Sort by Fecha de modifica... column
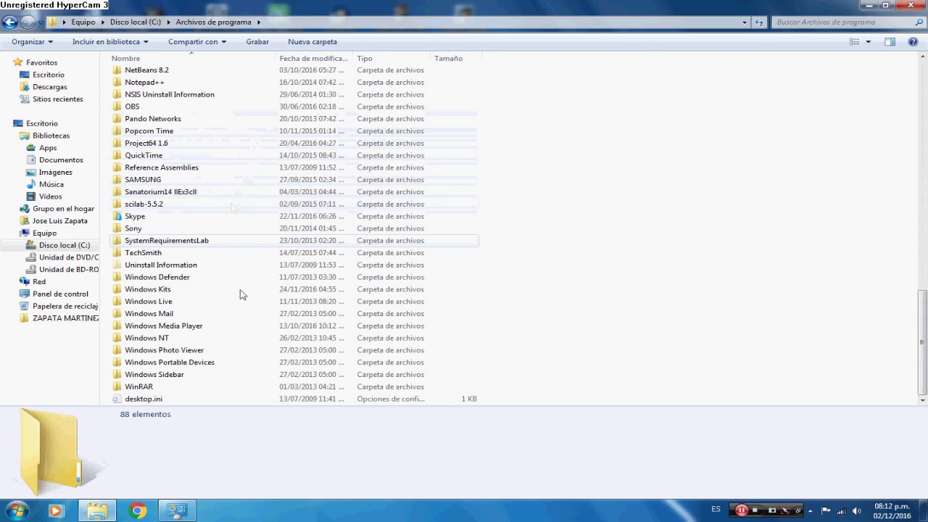The width and height of the screenshot is (928, 522). 315,58
